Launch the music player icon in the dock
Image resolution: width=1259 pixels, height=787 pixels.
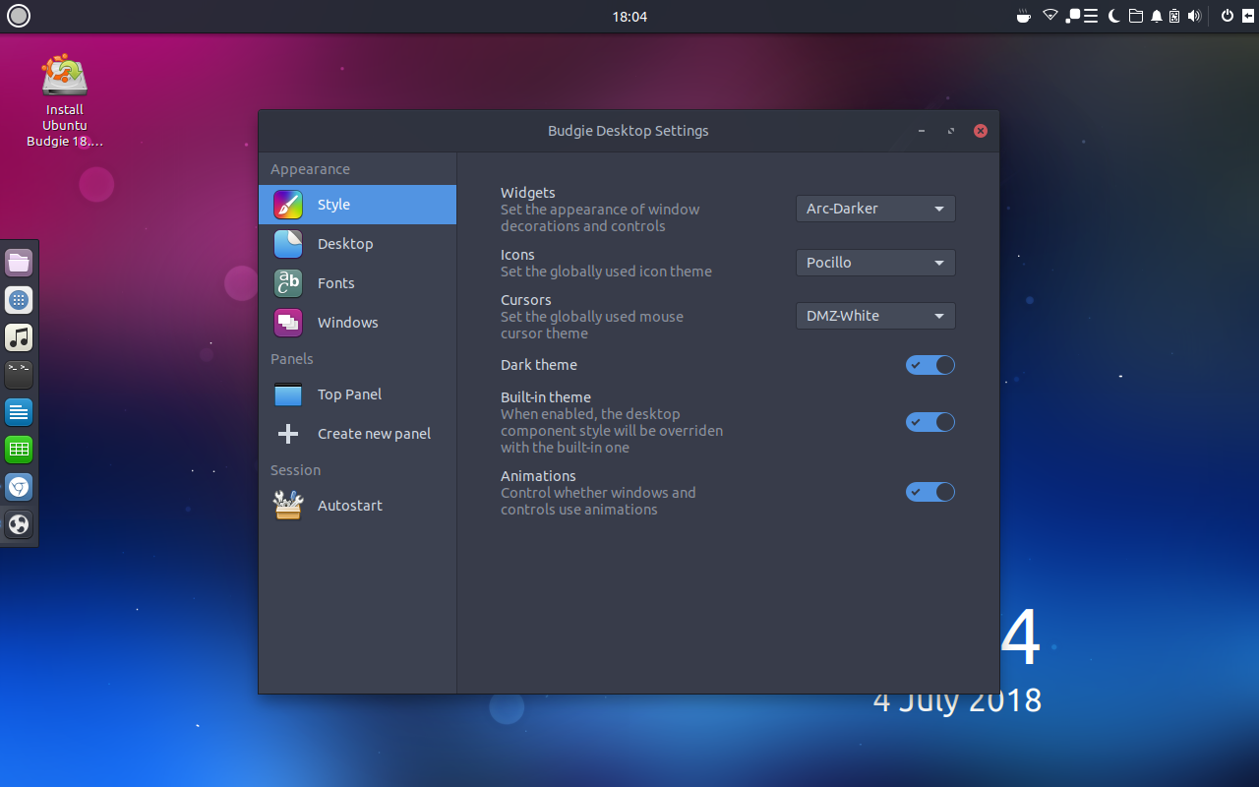(x=19, y=337)
